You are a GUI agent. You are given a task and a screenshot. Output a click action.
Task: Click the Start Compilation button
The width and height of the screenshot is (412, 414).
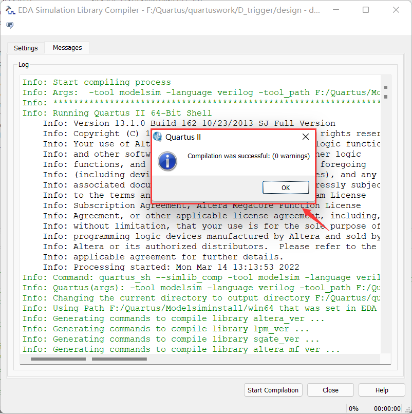pyautogui.click(x=273, y=390)
